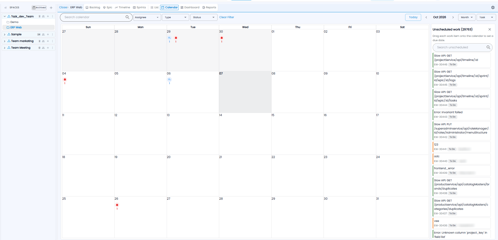Viewport: 498px width, 240px height.
Task: Open the task icon on September 29
Action: (x=169, y=38)
